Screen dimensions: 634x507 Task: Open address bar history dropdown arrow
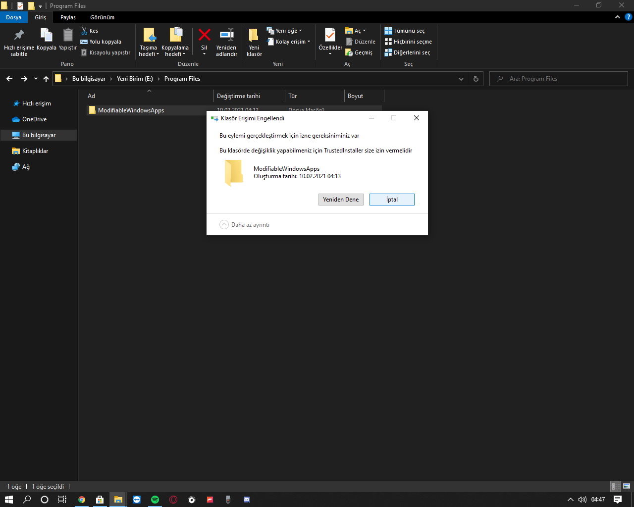pyautogui.click(x=461, y=79)
